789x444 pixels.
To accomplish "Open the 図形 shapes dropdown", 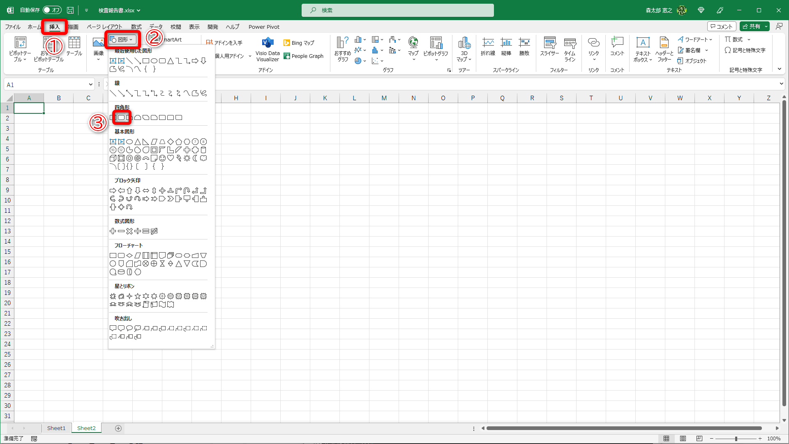I will [x=122, y=39].
